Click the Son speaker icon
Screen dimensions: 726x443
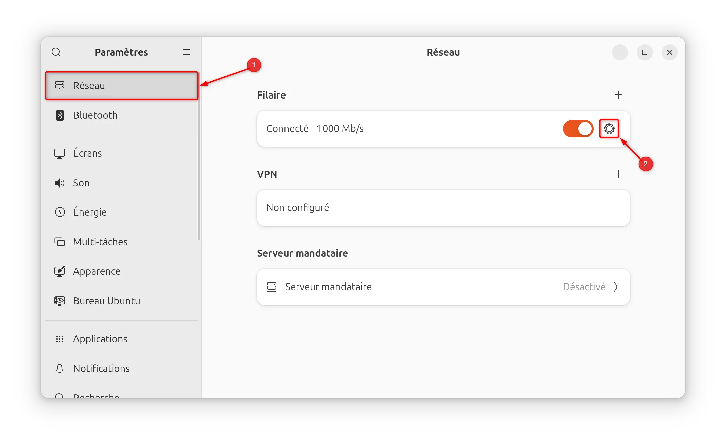pyautogui.click(x=60, y=183)
